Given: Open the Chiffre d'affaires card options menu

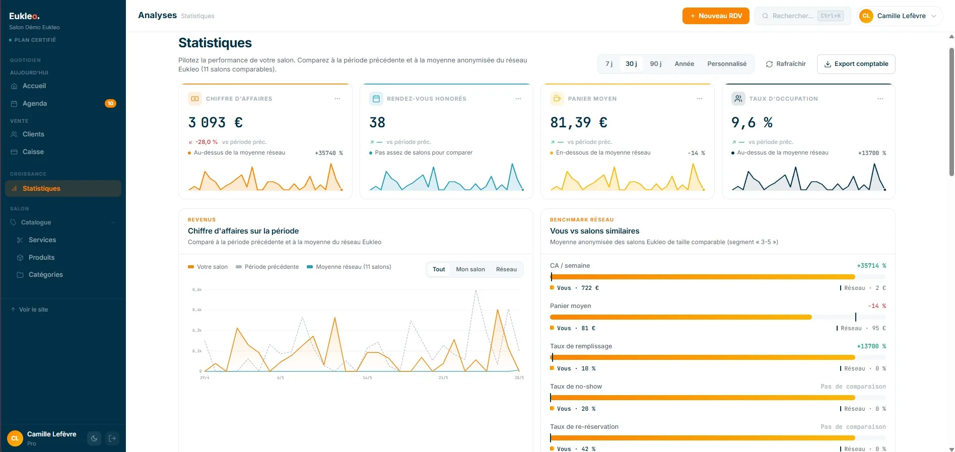Looking at the screenshot, I should (337, 99).
